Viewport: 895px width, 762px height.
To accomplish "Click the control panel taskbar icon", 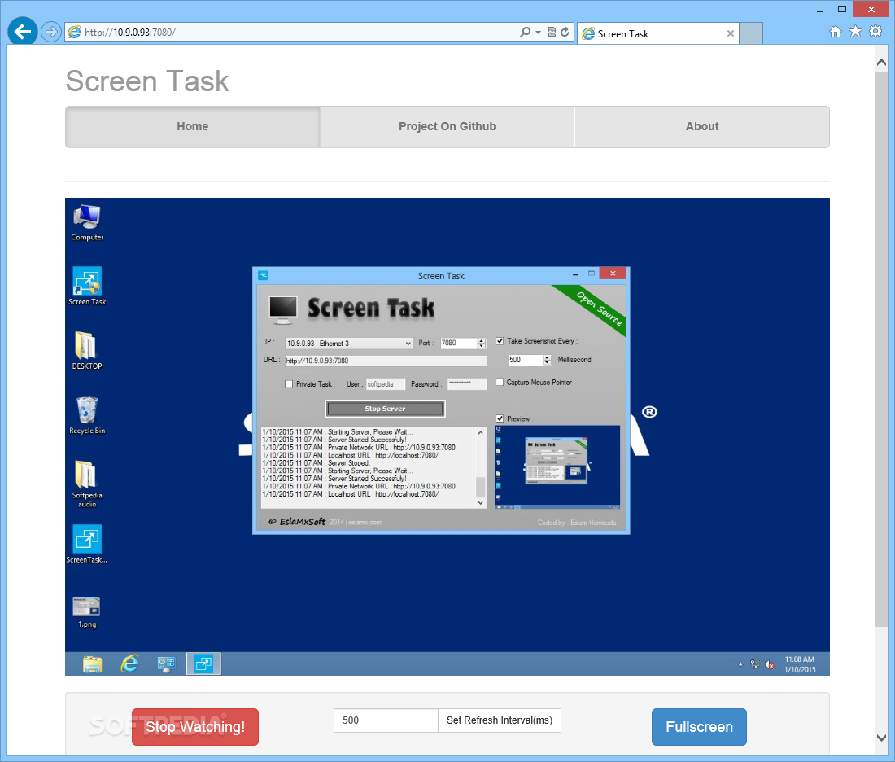I will (x=166, y=663).
